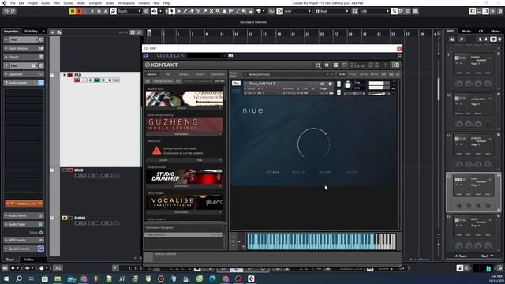
Task: Click the Niue circular macro dial
Action: point(313,144)
